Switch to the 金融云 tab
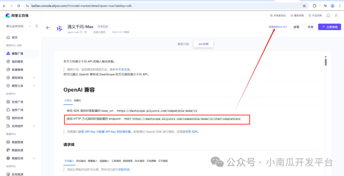Viewport: 344px width, 176px height. coord(77,100)
